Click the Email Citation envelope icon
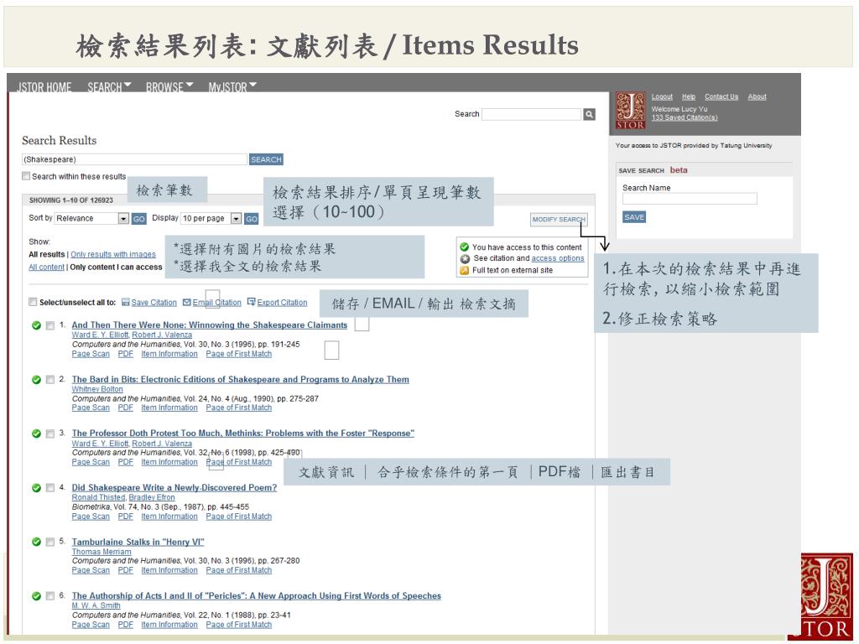Viewport: 859px width, 644px height. coord(187,302)
